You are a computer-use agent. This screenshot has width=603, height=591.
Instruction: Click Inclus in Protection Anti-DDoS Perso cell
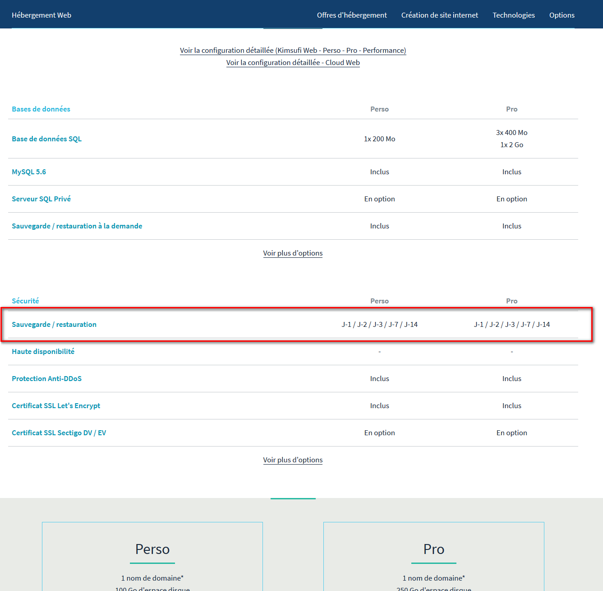tap(380, 378)
